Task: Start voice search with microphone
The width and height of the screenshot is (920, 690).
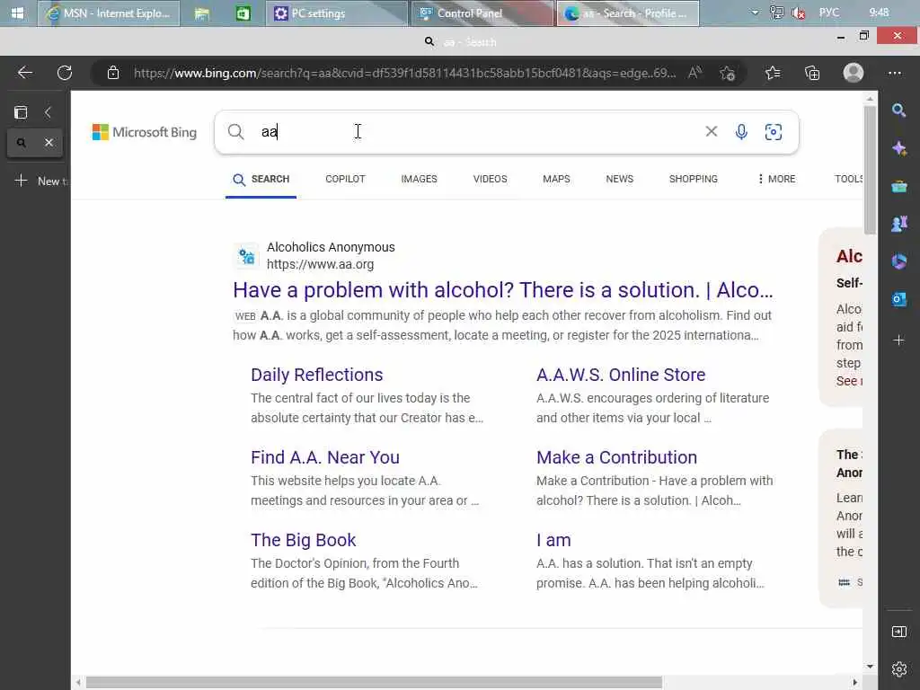Action: click(x=741, y=132)
